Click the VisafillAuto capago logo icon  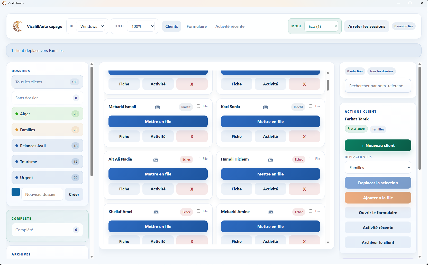(x=17, y=26)
